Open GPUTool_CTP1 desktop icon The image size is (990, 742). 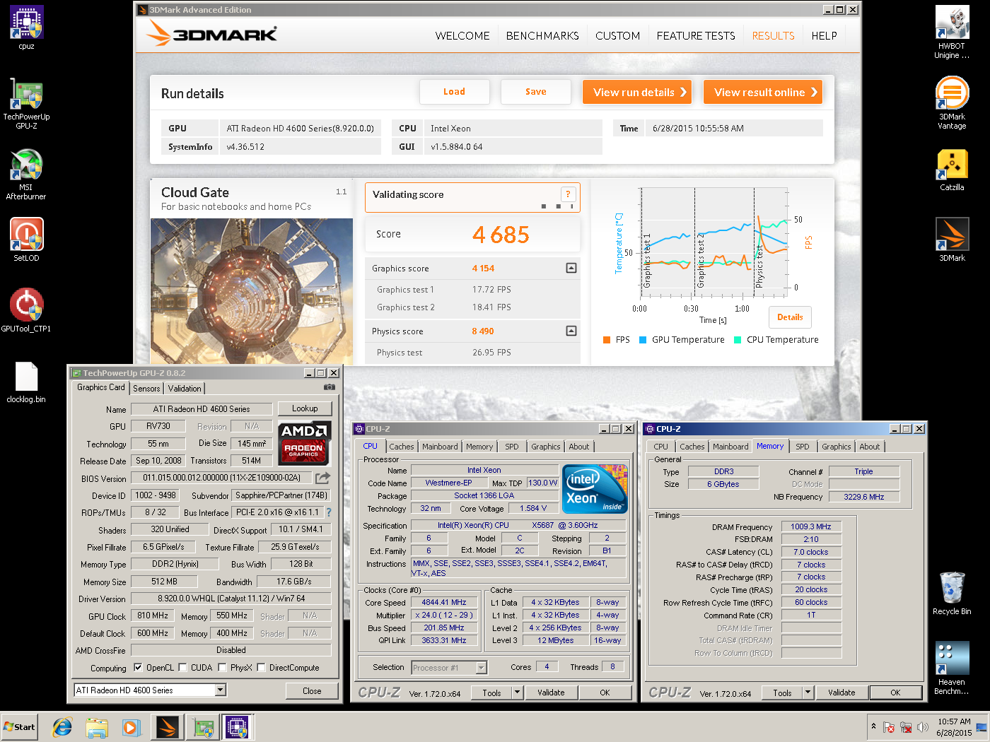click(26, 311)
